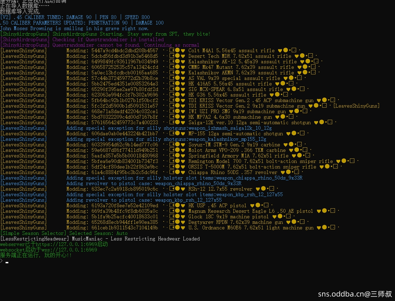Viewport: 395px width, 301px height.
Task: Click 'MP-155 12ga semi-automatic shotgun' text
Action: point(236,134)
